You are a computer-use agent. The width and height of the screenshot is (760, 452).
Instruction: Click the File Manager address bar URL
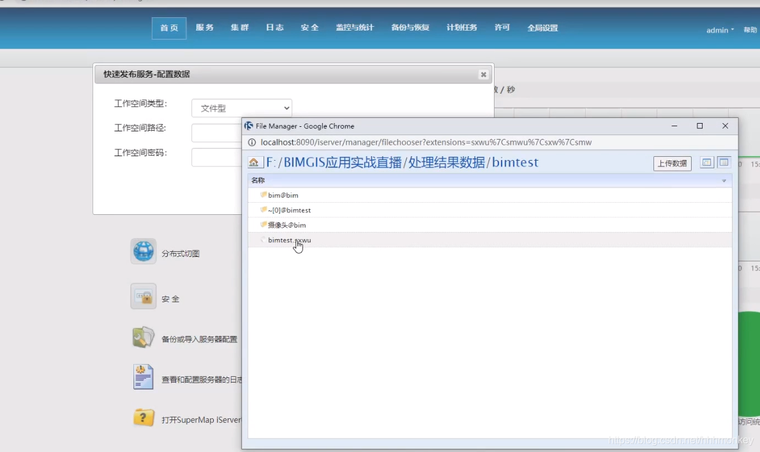pyautogui.click(x=426, y=142)
